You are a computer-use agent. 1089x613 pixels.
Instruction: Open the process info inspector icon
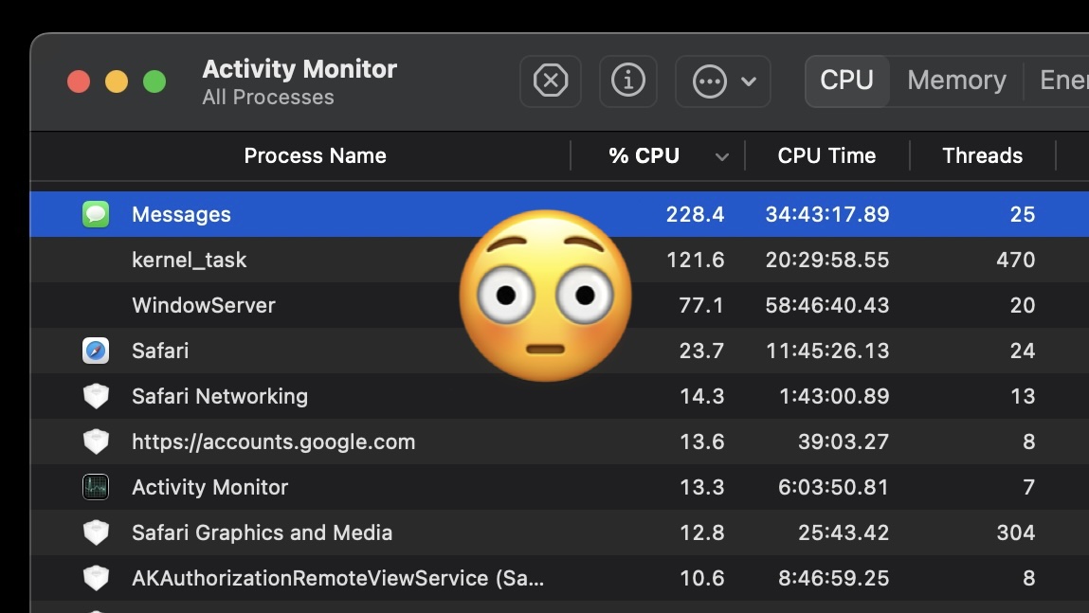click(x=627, y=81)
